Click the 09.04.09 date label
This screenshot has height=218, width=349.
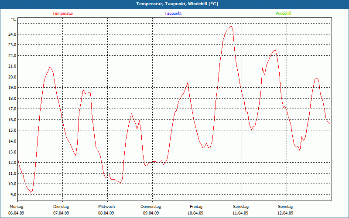[151, 213]
